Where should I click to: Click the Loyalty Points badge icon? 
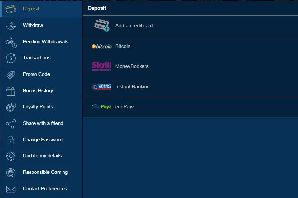pyautogui.click(x=11, y=107)
